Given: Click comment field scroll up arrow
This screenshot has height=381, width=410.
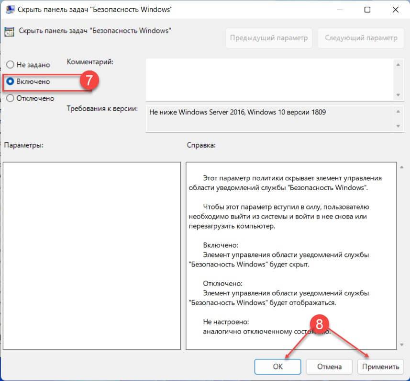Looking at the screenshot, I should [x=398, y=64].
